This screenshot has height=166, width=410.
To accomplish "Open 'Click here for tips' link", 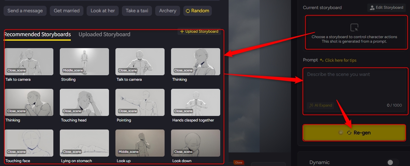I will pos(341,60).
